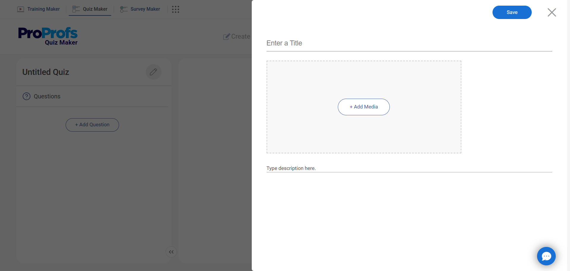Open the nine-dot apps grid menu
This screenshot has height=271, width=570.
coord(175,10)
